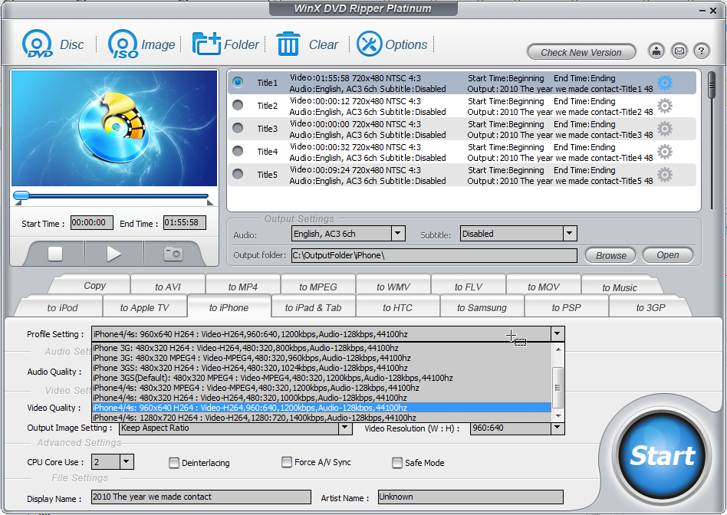The image size is (727, 515).
Task: Click the register user icon
Action: (x=656, y=51)
